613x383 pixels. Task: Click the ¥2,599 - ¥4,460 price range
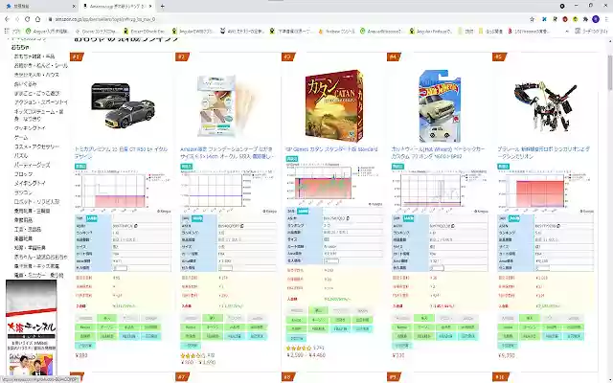[306, 355]
